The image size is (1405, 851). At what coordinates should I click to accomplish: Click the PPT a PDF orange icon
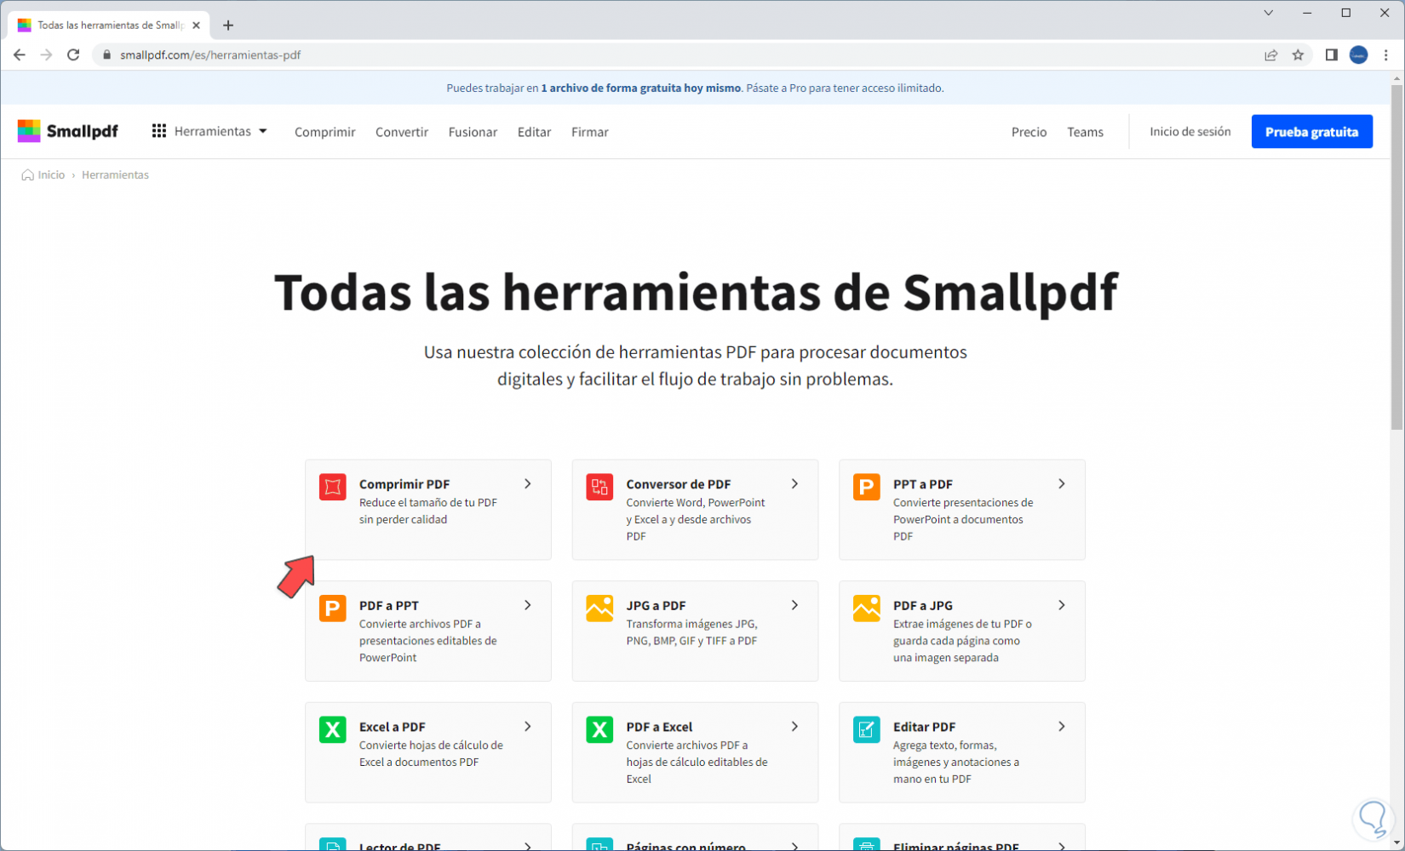[867, 487]
